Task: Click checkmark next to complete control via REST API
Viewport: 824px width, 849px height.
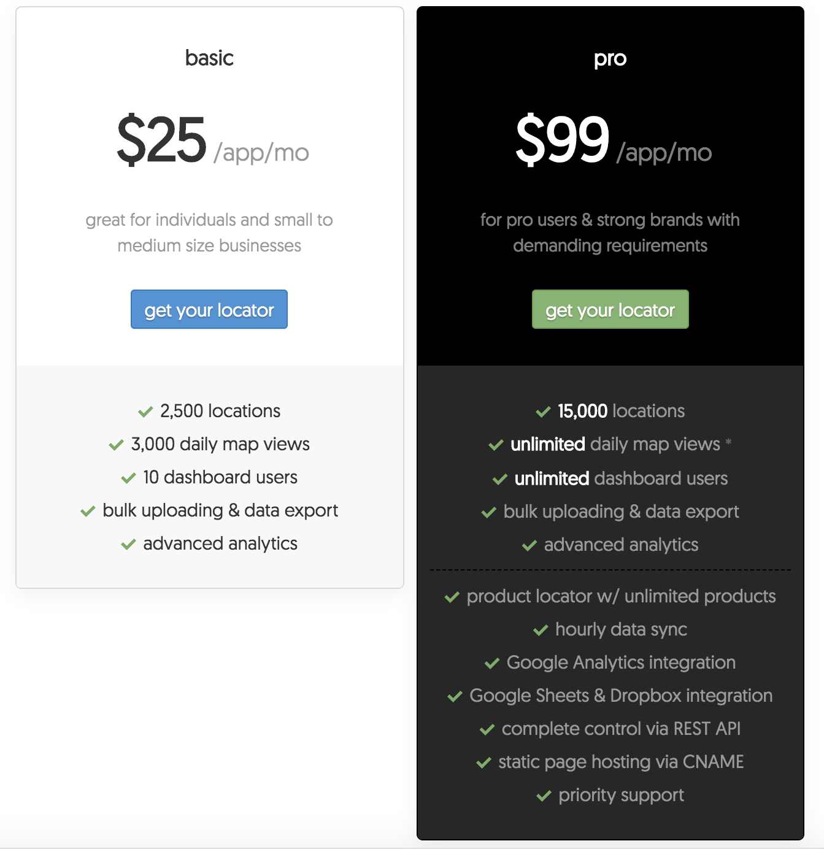Action: pos(487,729)
